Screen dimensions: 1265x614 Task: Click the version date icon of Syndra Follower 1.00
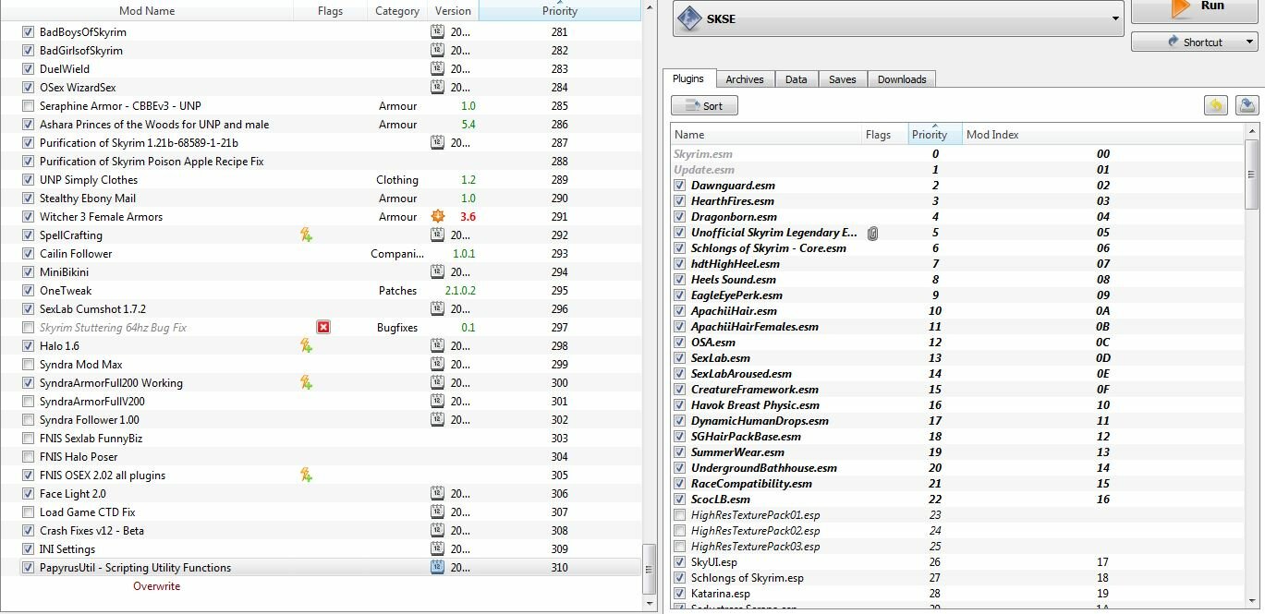tap(437, 419)
